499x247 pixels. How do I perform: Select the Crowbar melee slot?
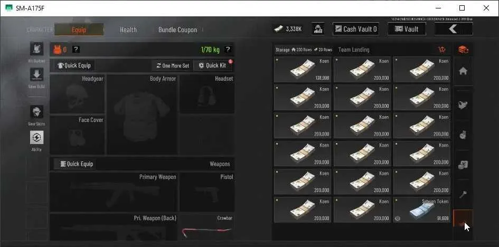(207, 227)
